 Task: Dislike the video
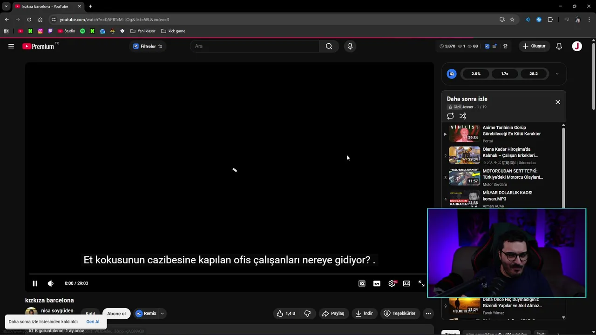pyautogui.click(x=307, y=314)
